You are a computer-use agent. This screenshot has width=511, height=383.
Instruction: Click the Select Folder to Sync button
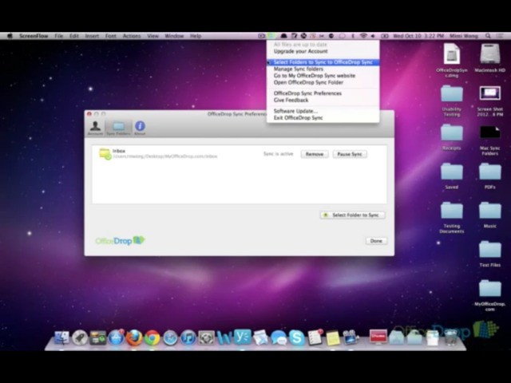(352, 215)
